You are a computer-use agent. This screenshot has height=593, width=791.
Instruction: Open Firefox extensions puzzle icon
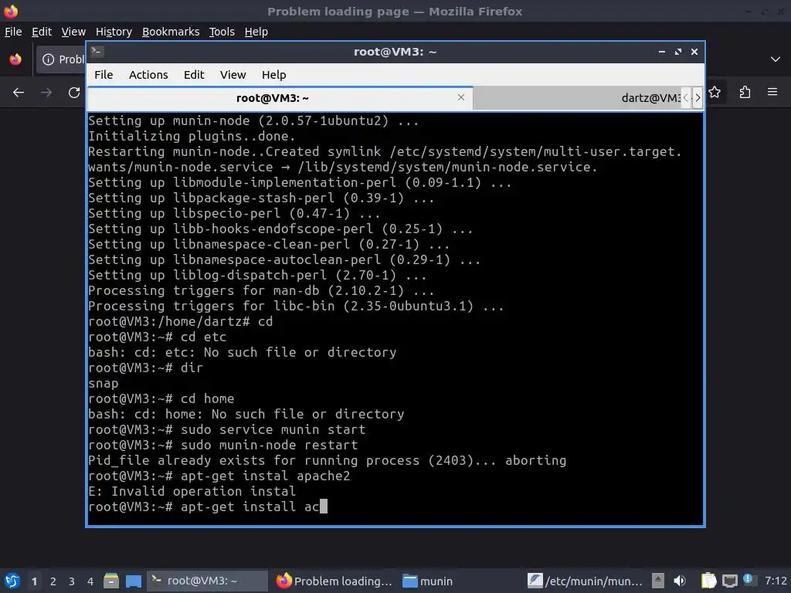click(x=745, y=93)
